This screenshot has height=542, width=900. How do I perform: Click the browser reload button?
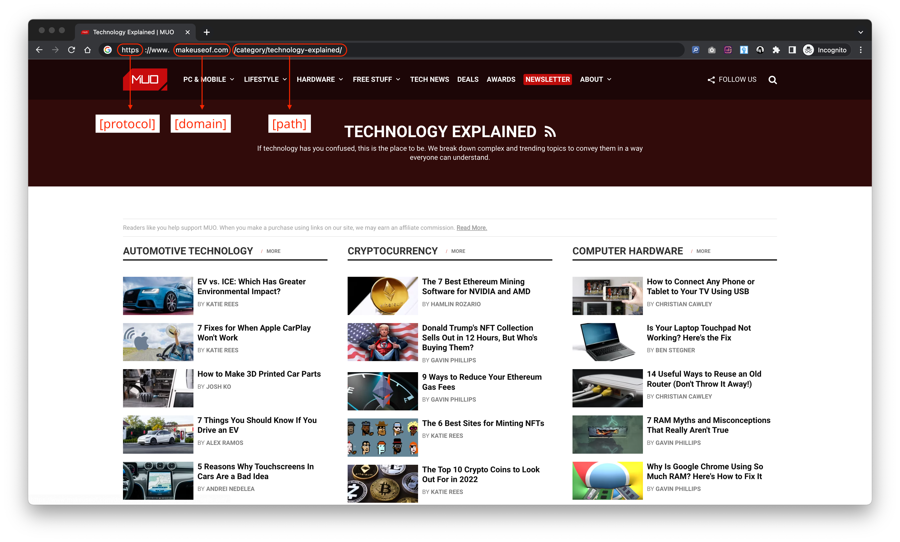click(x=71, y=50)
